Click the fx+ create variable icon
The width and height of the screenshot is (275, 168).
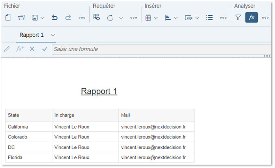(x=20, y=49)
